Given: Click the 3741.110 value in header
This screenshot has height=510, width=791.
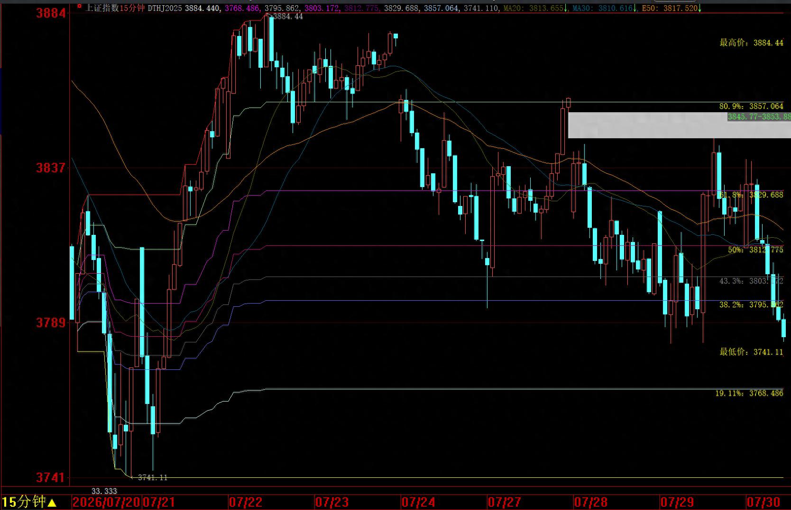Looking at the screenshot, I should coord(481,8).
